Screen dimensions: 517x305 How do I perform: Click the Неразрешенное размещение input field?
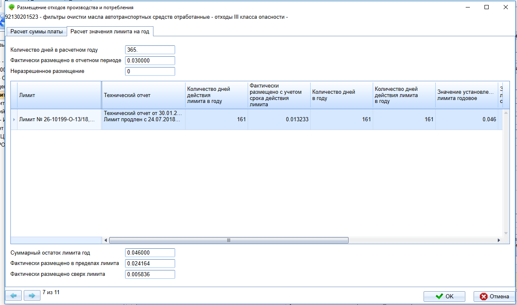[x=150, y=72]
